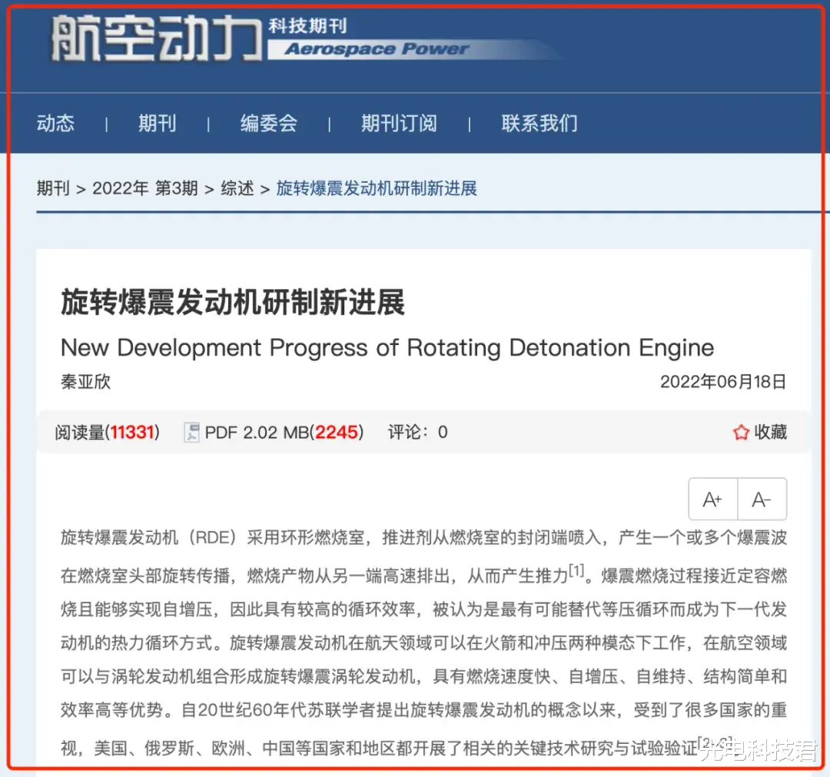Click the English title New Development Progress
This screenshot has width=830, height=777.
pos(387,347)
